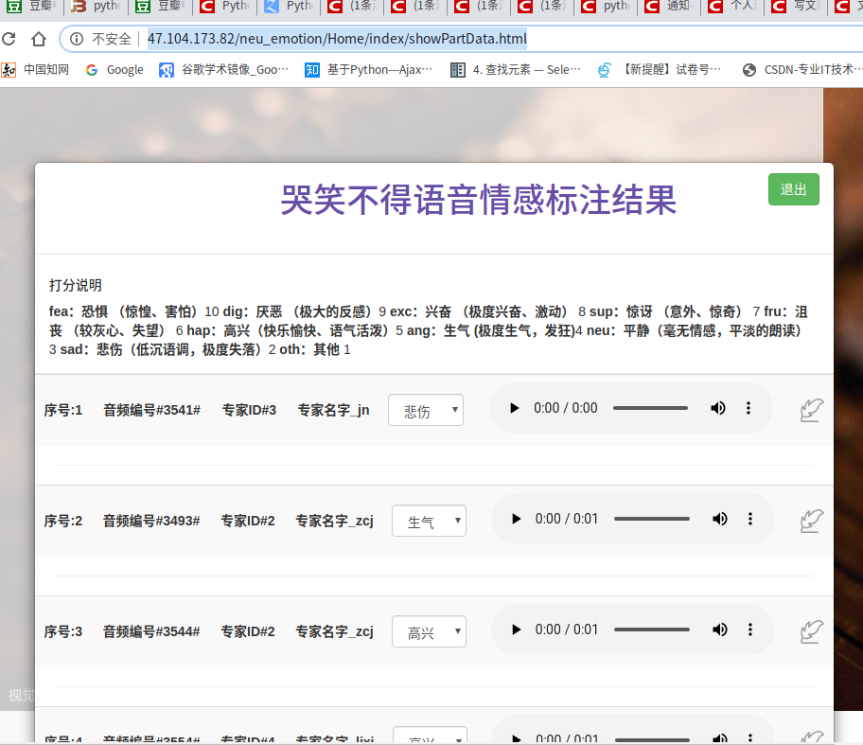Click the text 专家名字_jn
The image size is (863, 745).
coord(333,410)
